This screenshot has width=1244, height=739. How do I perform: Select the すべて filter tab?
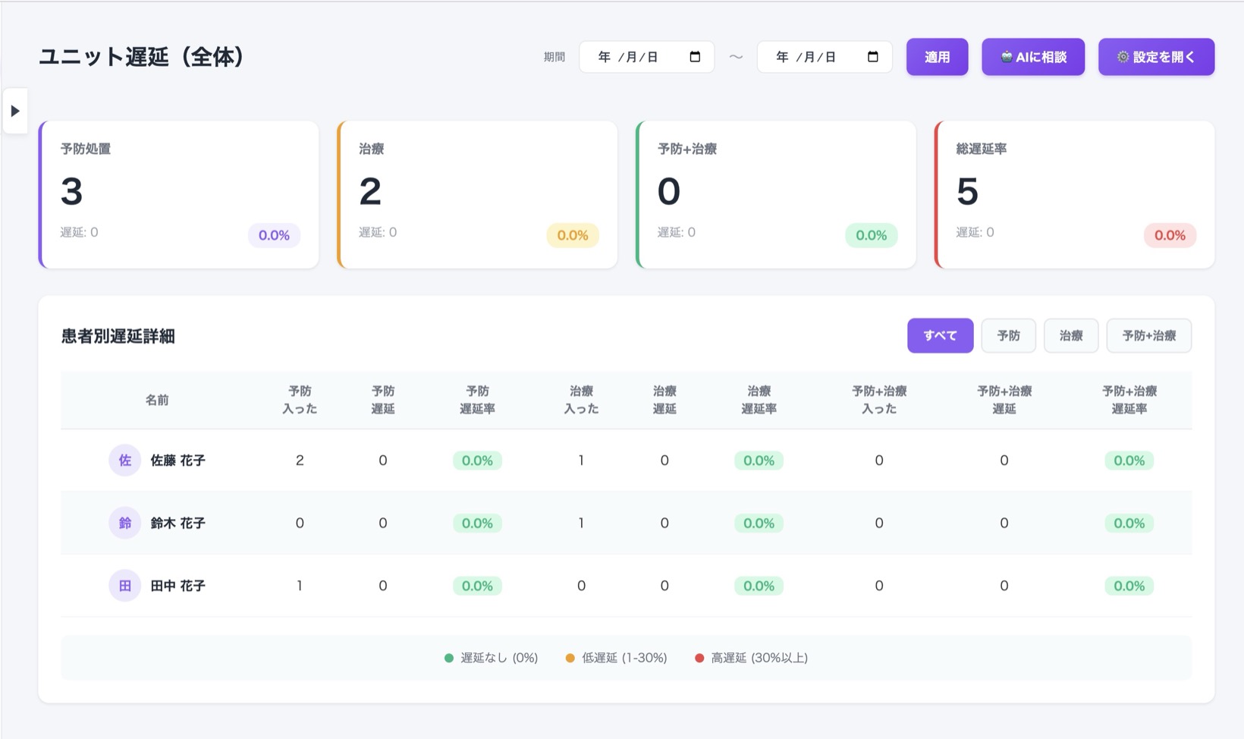[941, 335]
